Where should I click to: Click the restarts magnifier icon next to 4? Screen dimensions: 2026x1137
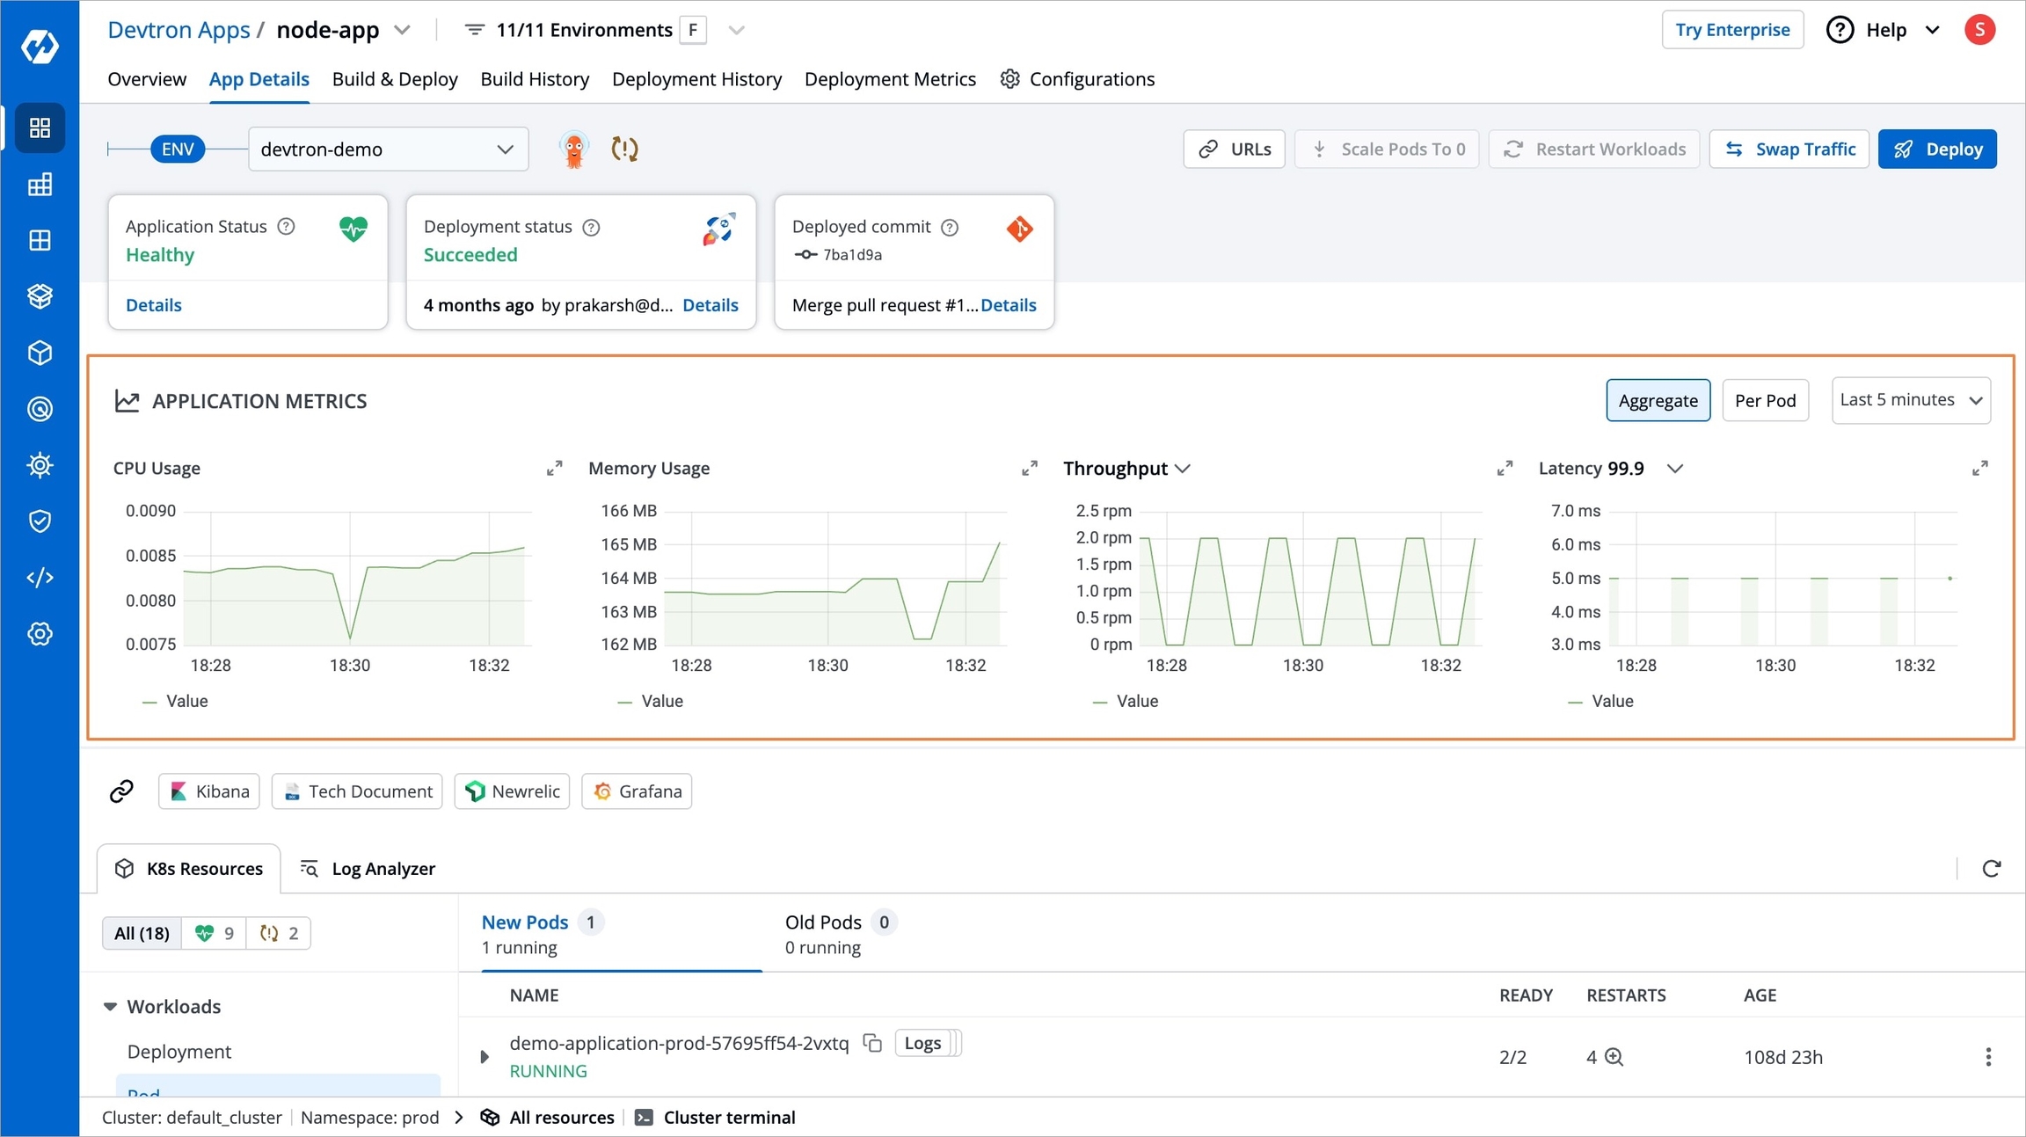1614,1057
